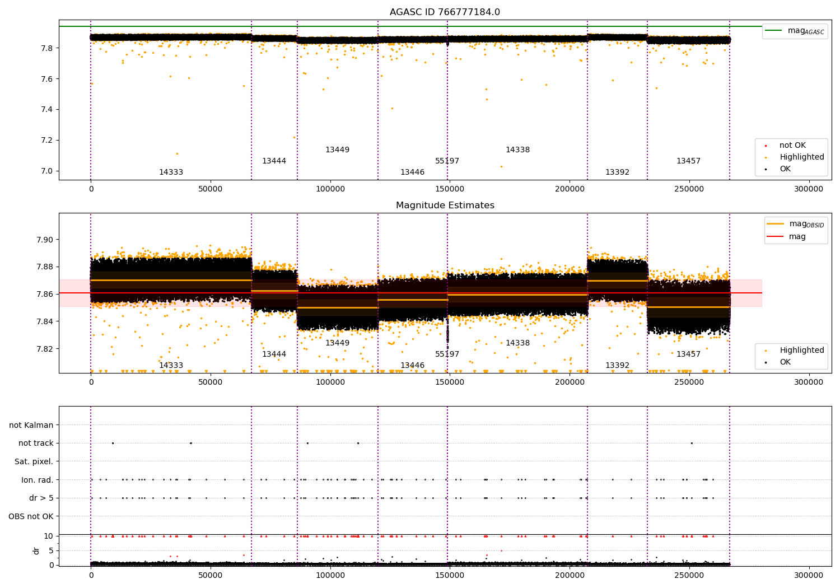Click obsid label 13449 in the AGASC ID plot
Screen dimensions: 840x588
337,150
